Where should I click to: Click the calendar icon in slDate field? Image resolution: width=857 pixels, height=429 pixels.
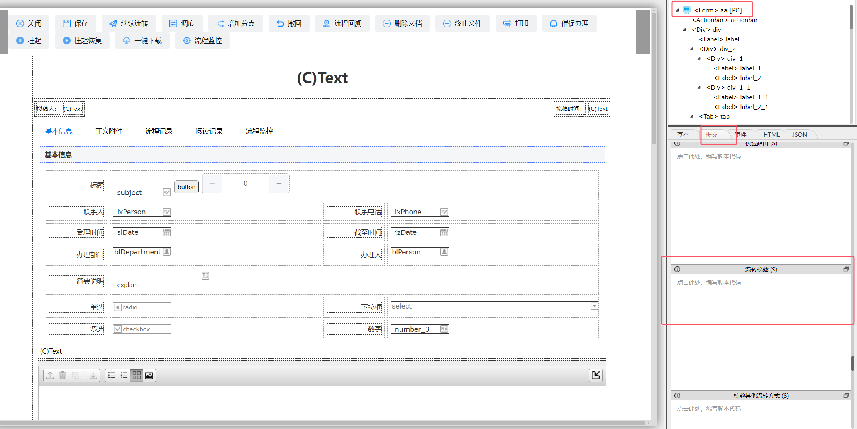(167, 232)
